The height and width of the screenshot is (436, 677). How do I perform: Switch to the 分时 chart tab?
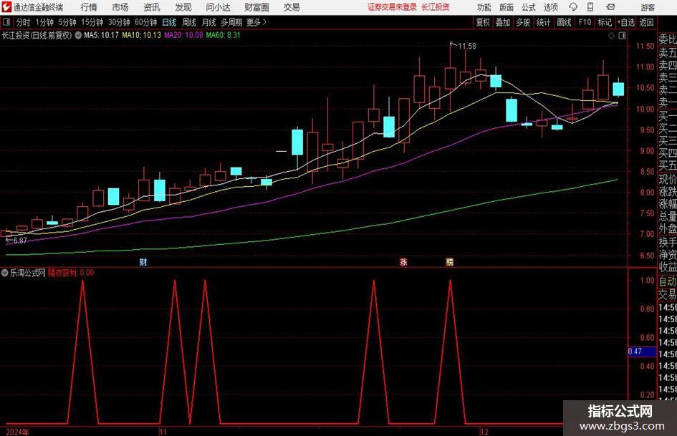coord(24,22)
